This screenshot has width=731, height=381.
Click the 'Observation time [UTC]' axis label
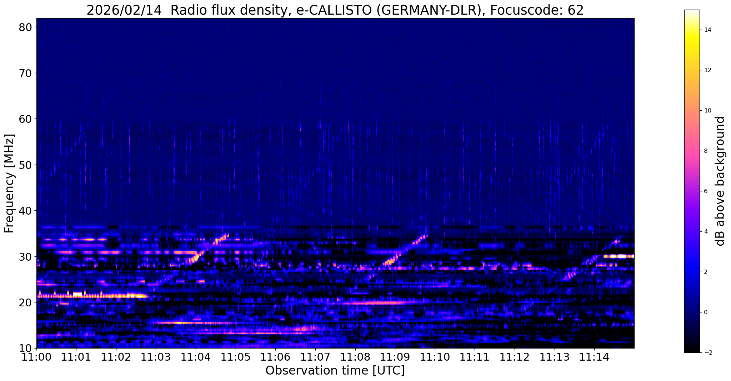335,371
